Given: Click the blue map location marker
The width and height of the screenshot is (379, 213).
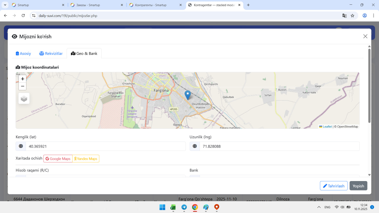Looking at the screenshot, I should [187, 95].
